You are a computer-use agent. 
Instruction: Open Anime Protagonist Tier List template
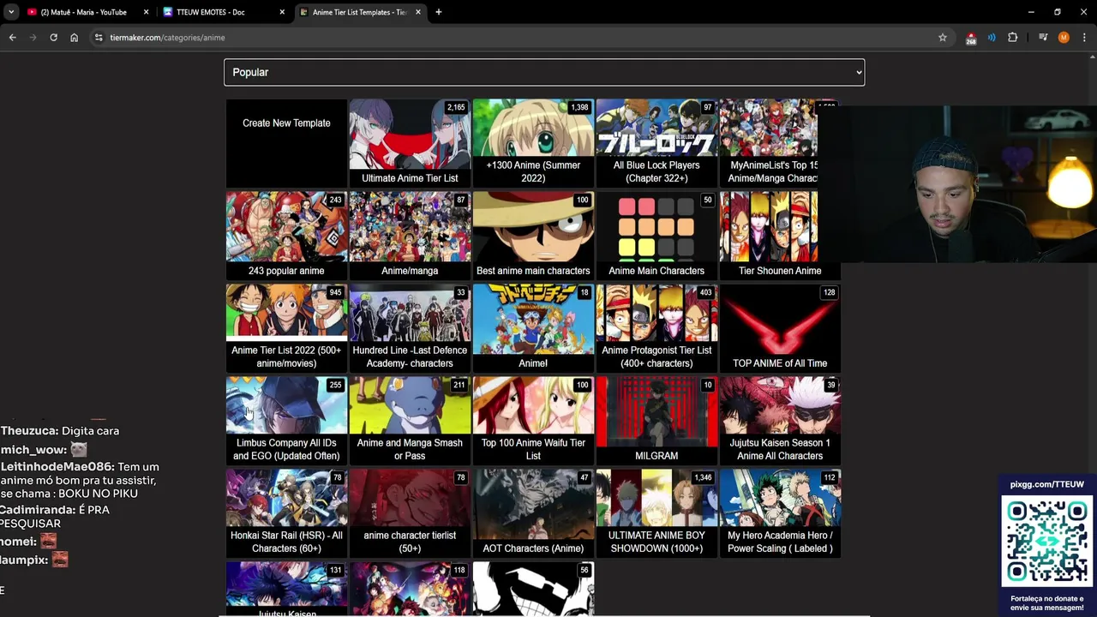(656, 328)
